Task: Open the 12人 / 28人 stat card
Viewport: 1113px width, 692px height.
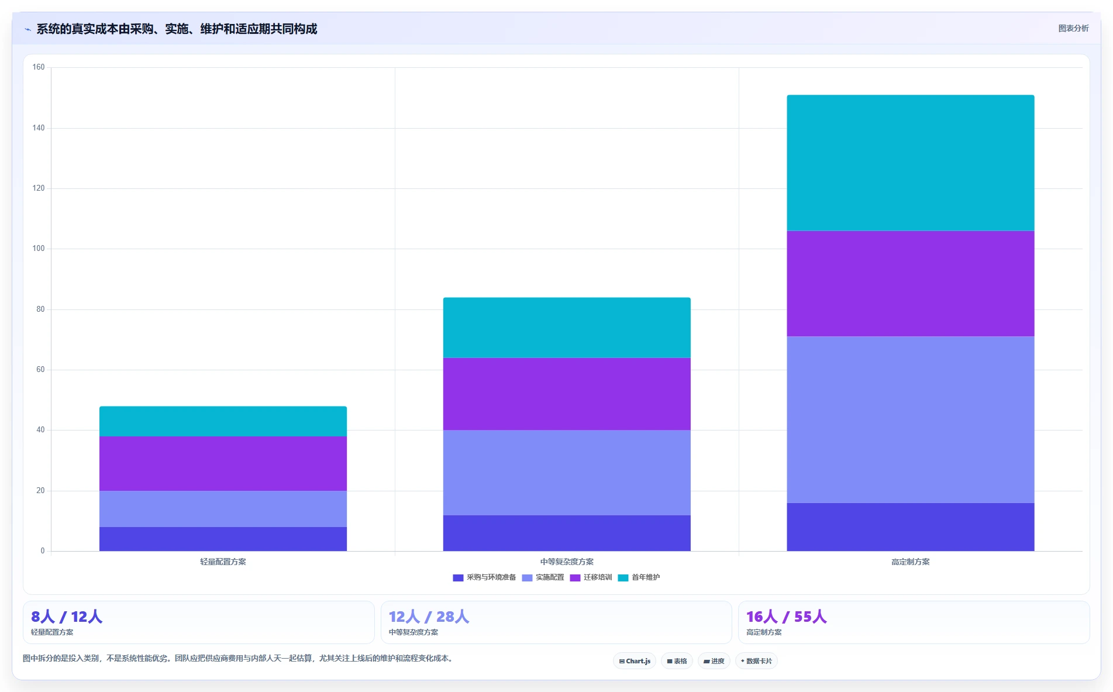Action: coord(556,622)
